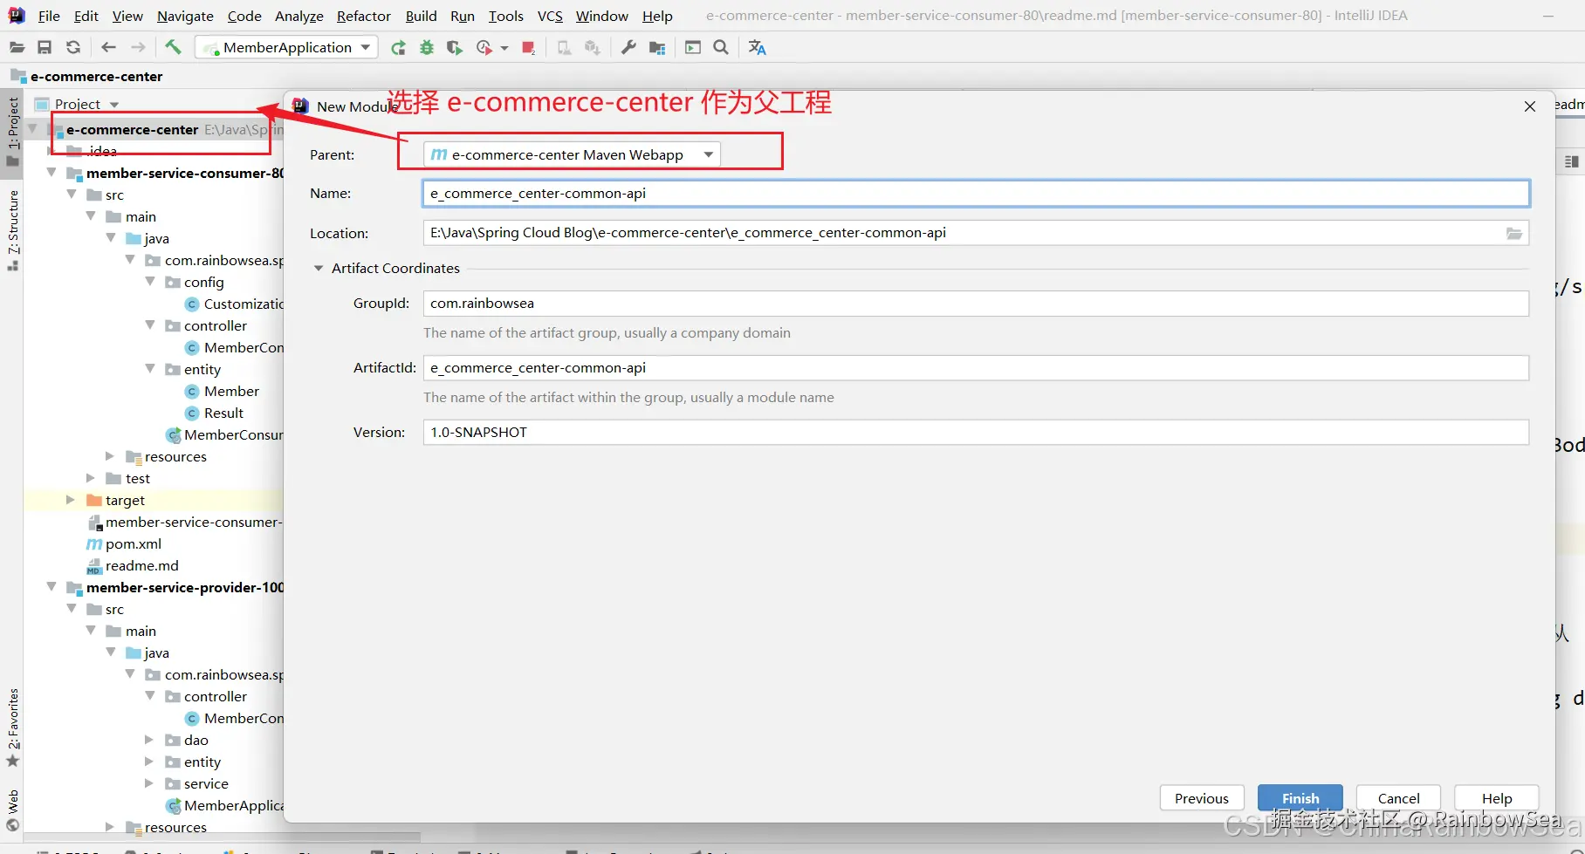Toggle the Project tool window side tab
Viewport: 1585px width, 854px height.
pyautogui.click(x=12, y=131)
